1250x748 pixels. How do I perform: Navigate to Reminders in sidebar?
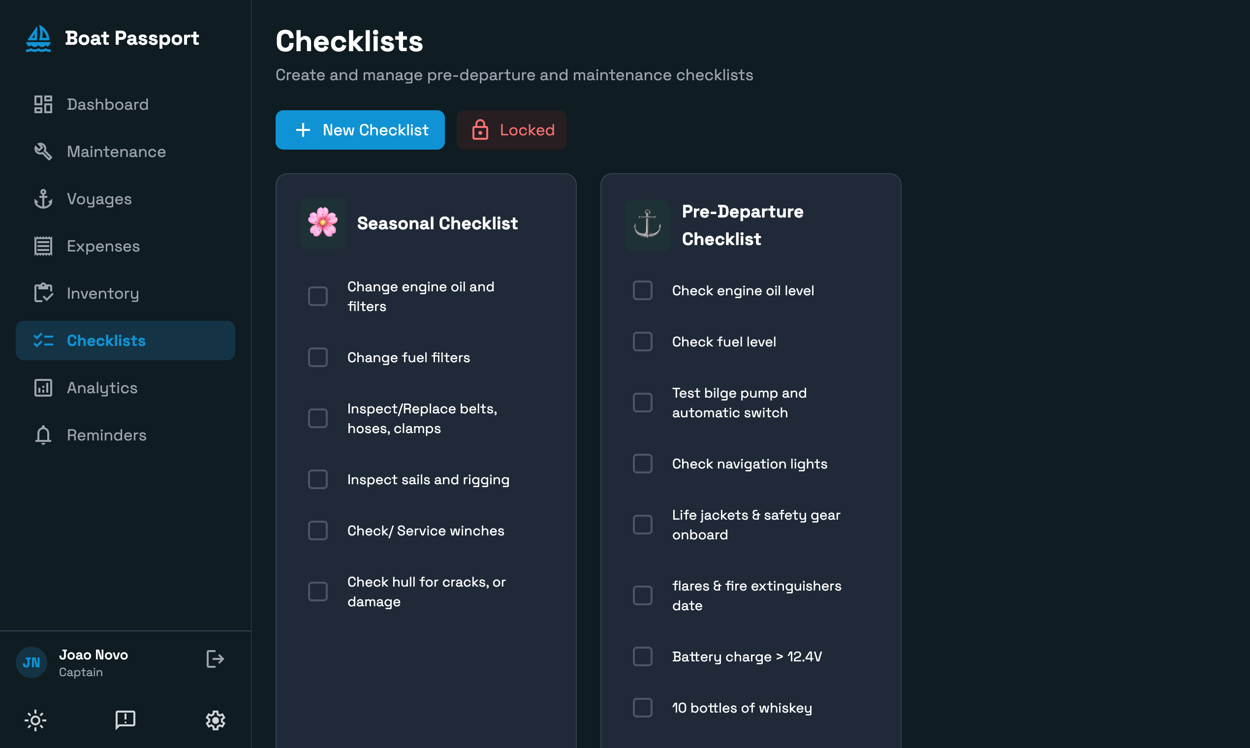point(106,435)
